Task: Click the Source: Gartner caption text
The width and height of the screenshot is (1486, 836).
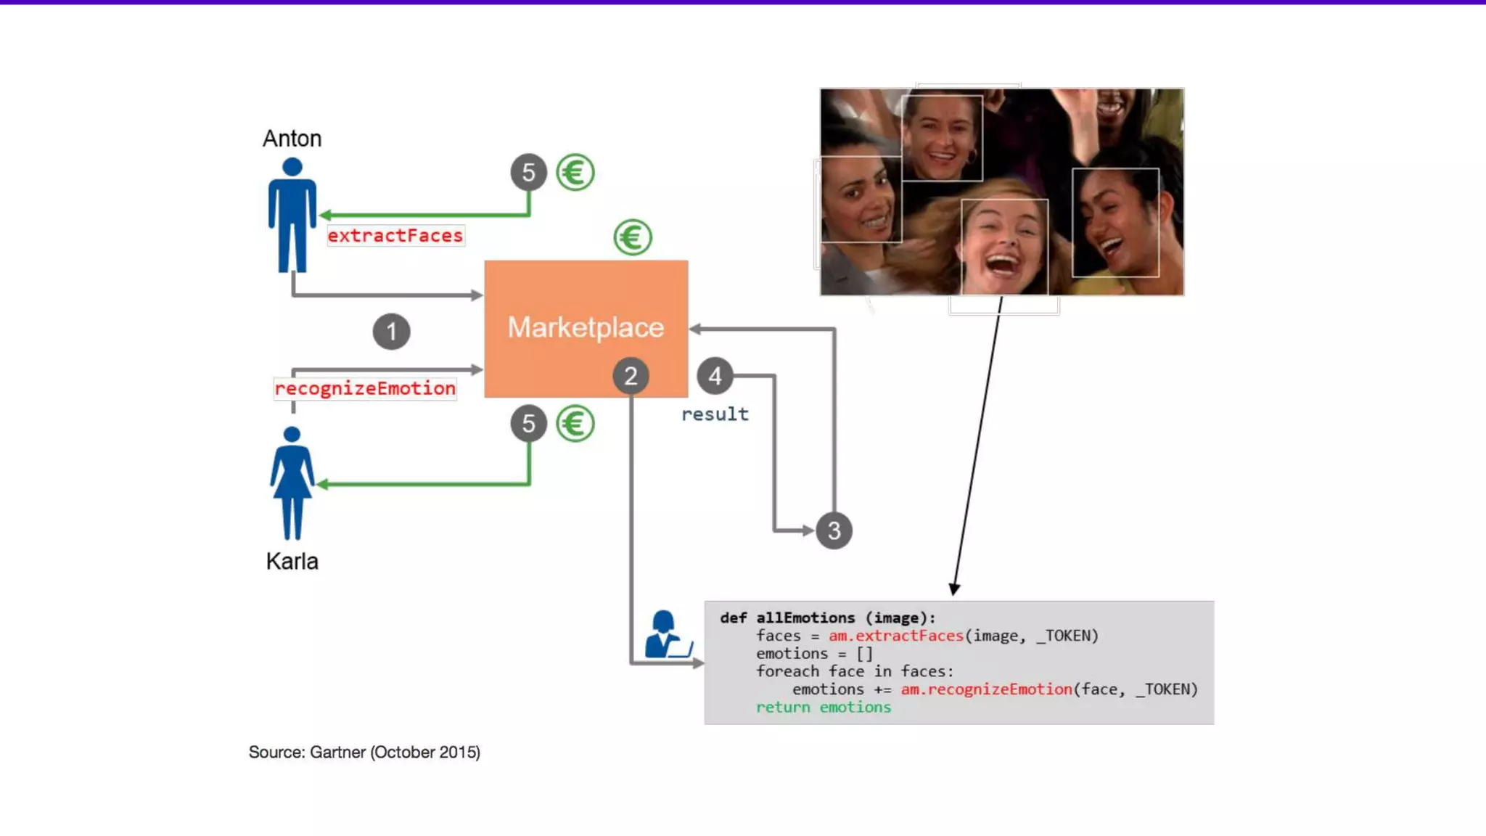Action: [364, 752]
